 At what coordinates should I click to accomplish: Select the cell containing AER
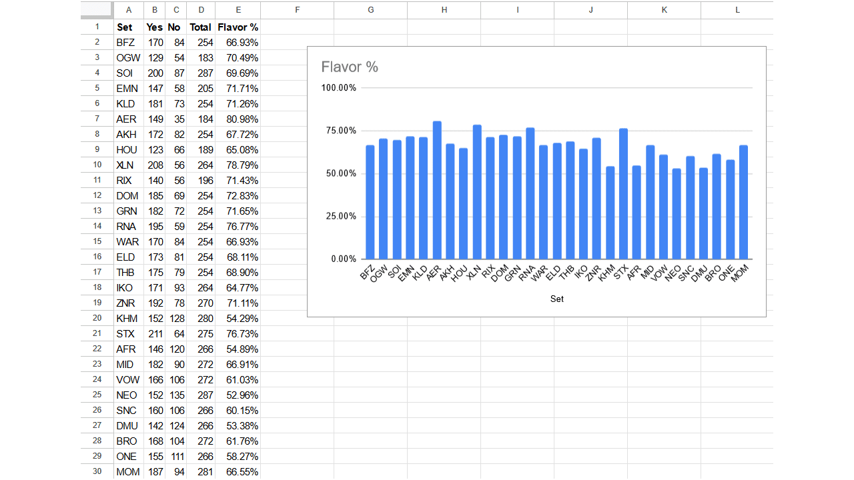tap(128, 119)
